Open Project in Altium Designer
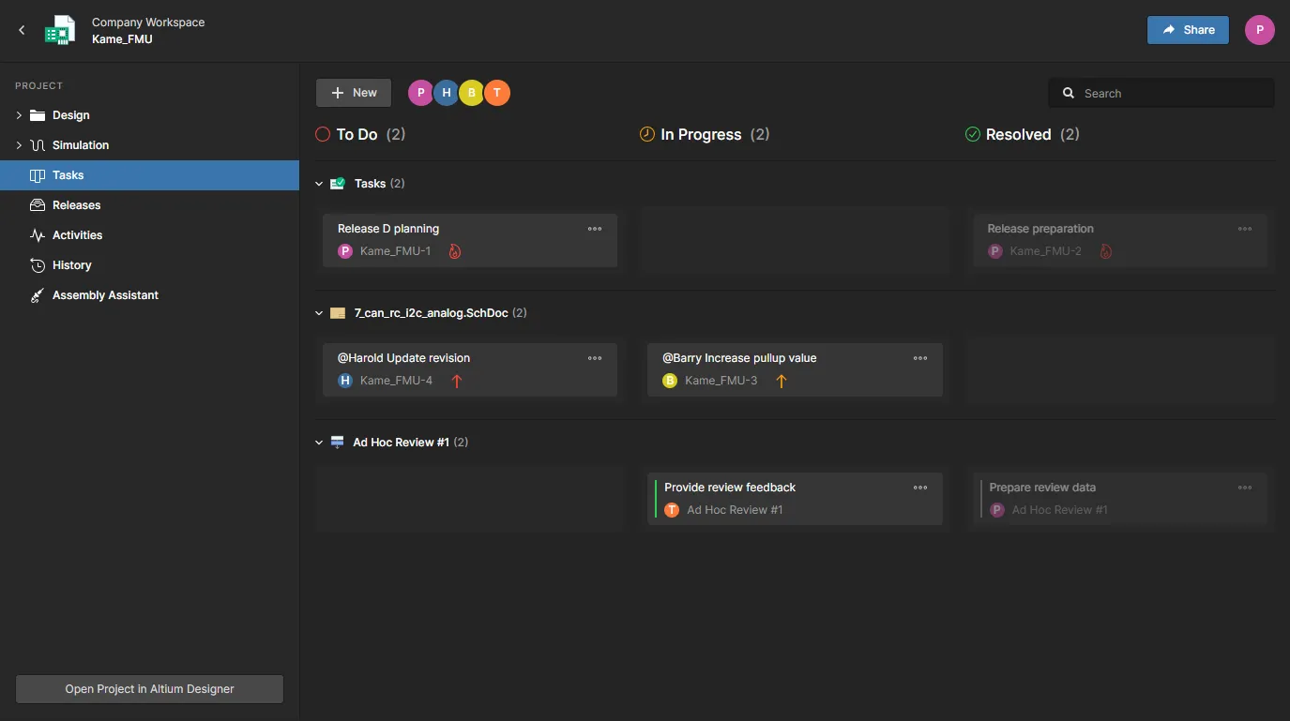The height and width of the screenshot is (721, 1290). click(x=149, y=689)
